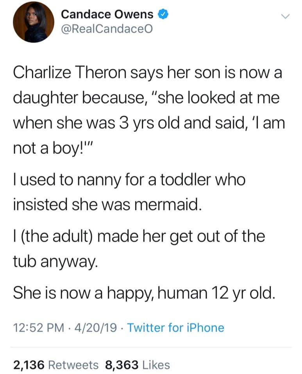Open the tweet options chevron menu

click(285, 16)
